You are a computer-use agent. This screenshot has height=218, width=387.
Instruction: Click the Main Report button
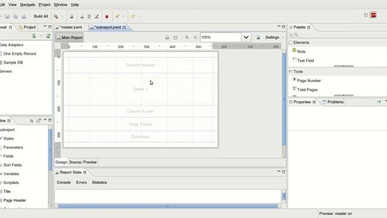point(70,38)
